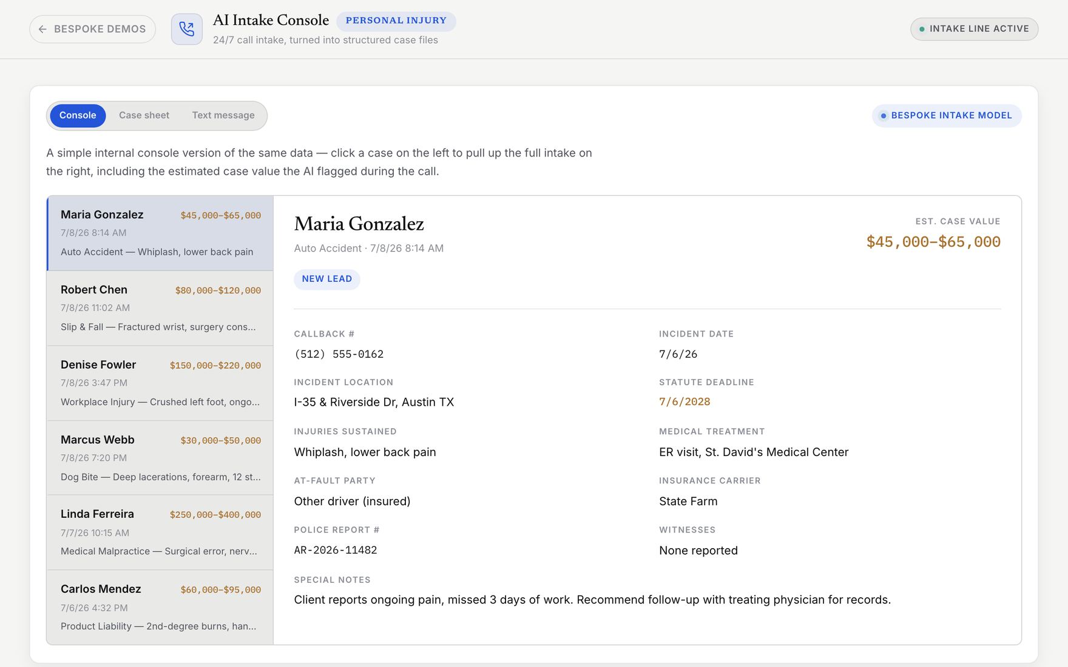The image size is (1068, 667).
Task: Select Carlos Mendez product liability case
Action: pos(160,607)
